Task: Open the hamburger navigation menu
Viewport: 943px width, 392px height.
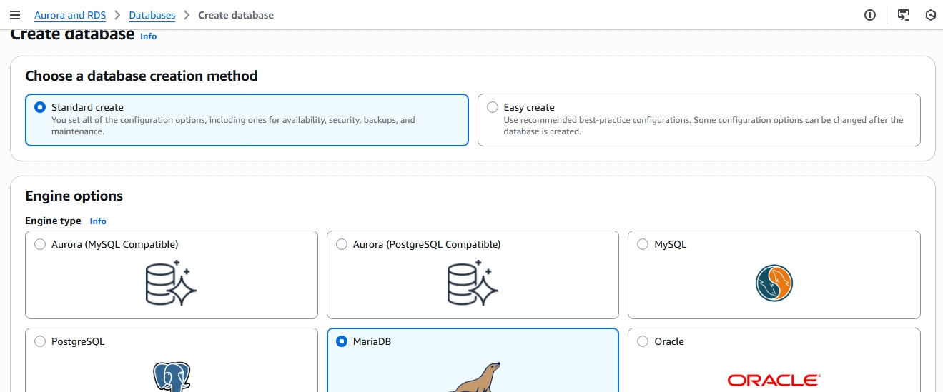Action: click(x=15, y=15)
